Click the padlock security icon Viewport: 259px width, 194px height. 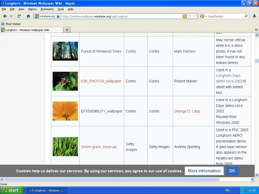58,16
